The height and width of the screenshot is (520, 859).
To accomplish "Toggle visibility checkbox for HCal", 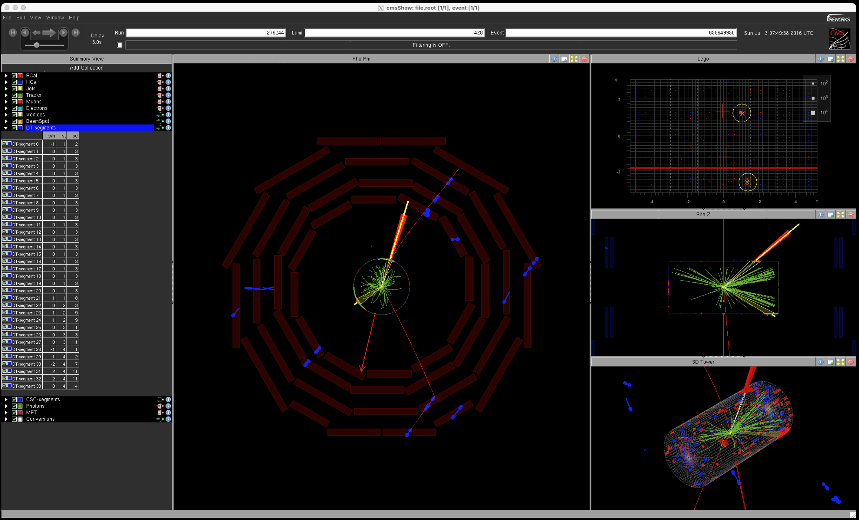I will coord(14,82).
